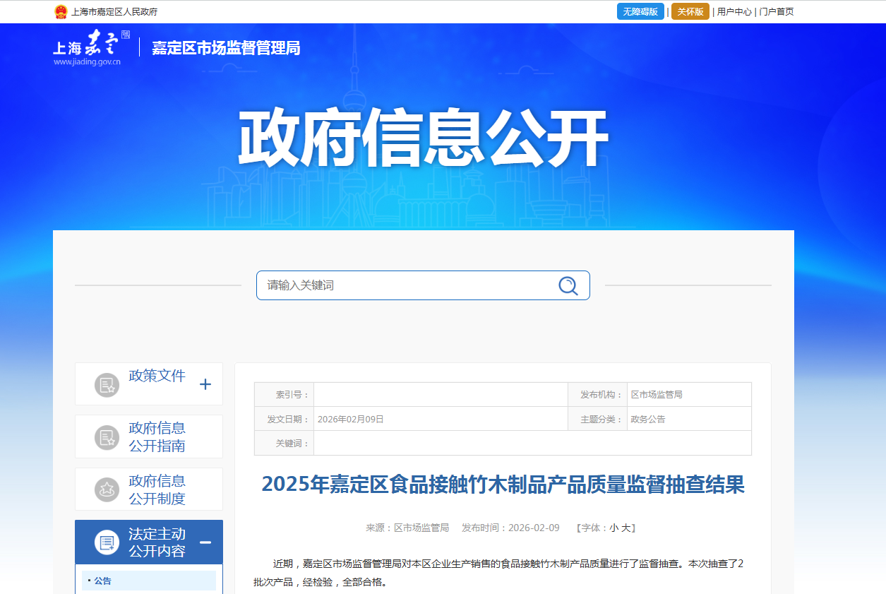Go to 门户首页 portal home

pos(777,12)
